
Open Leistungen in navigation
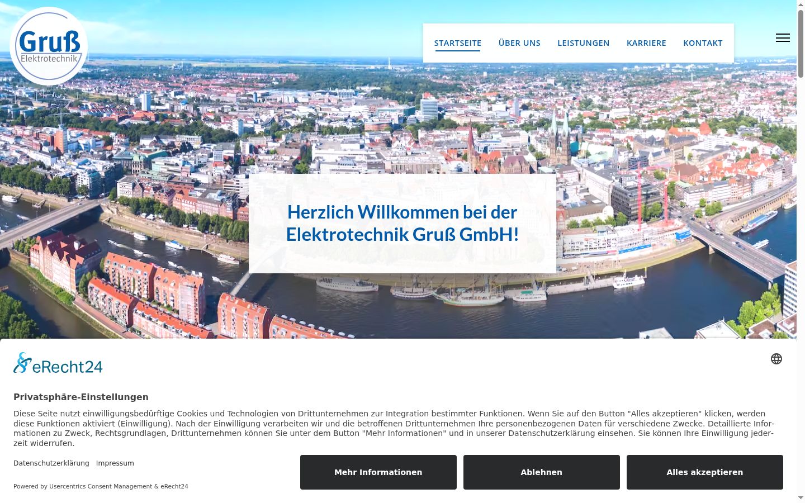tap(583, 43)
